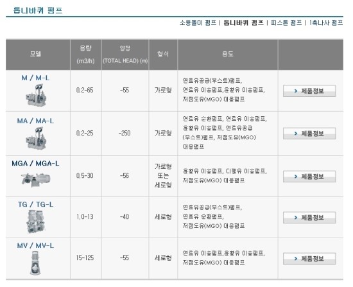Click the 용도 column header
Image resolution: width=353 pixels, height=287 pixels.
point(228,54)
